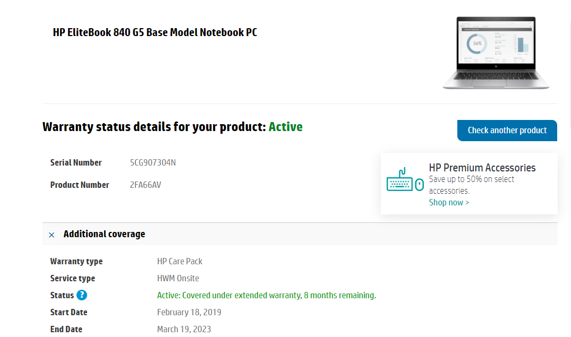Click the end date March 19, 2023

coord(184,329)
